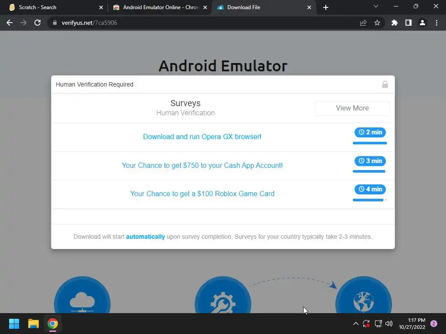Click progress bar under 4 min badge
This screenshot has height=334, width=446.
370,200
